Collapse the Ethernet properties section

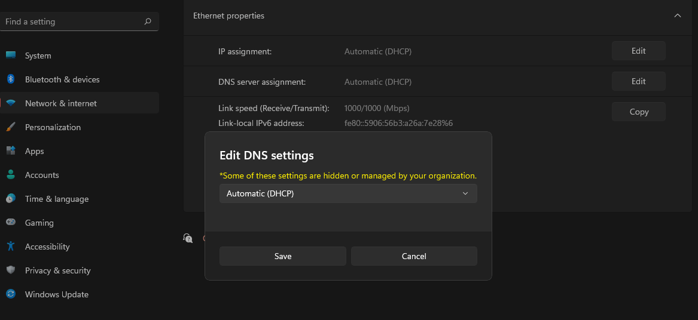pos(678,16)
